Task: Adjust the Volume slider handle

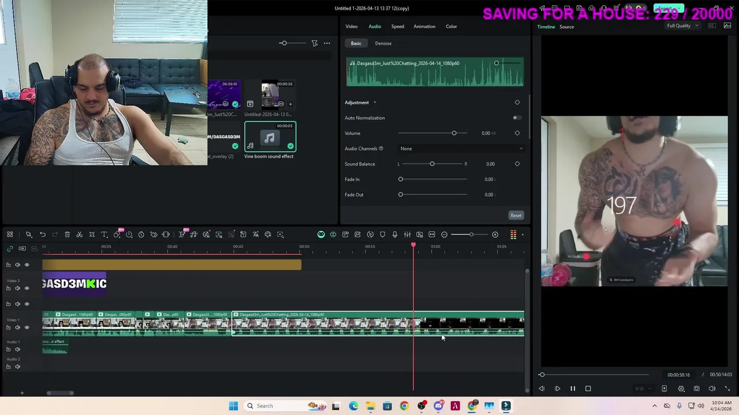Action: point(454,133)
